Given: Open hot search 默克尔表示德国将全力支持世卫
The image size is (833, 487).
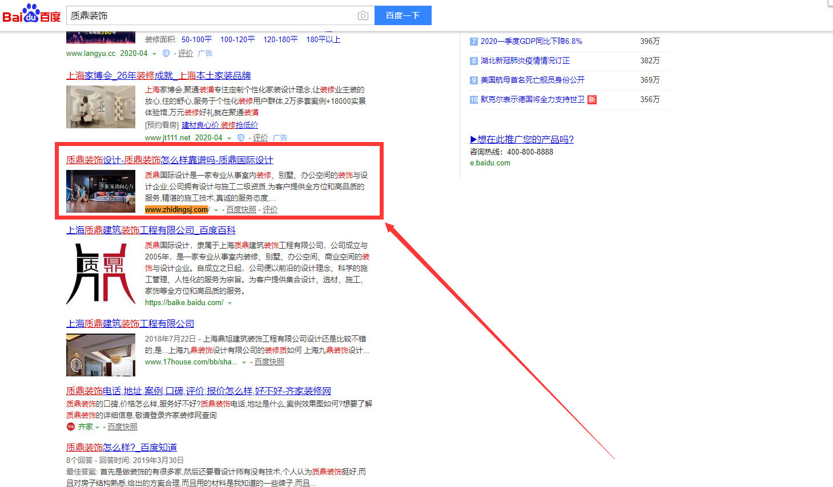Looking at the screenshot, I should 532,100.
